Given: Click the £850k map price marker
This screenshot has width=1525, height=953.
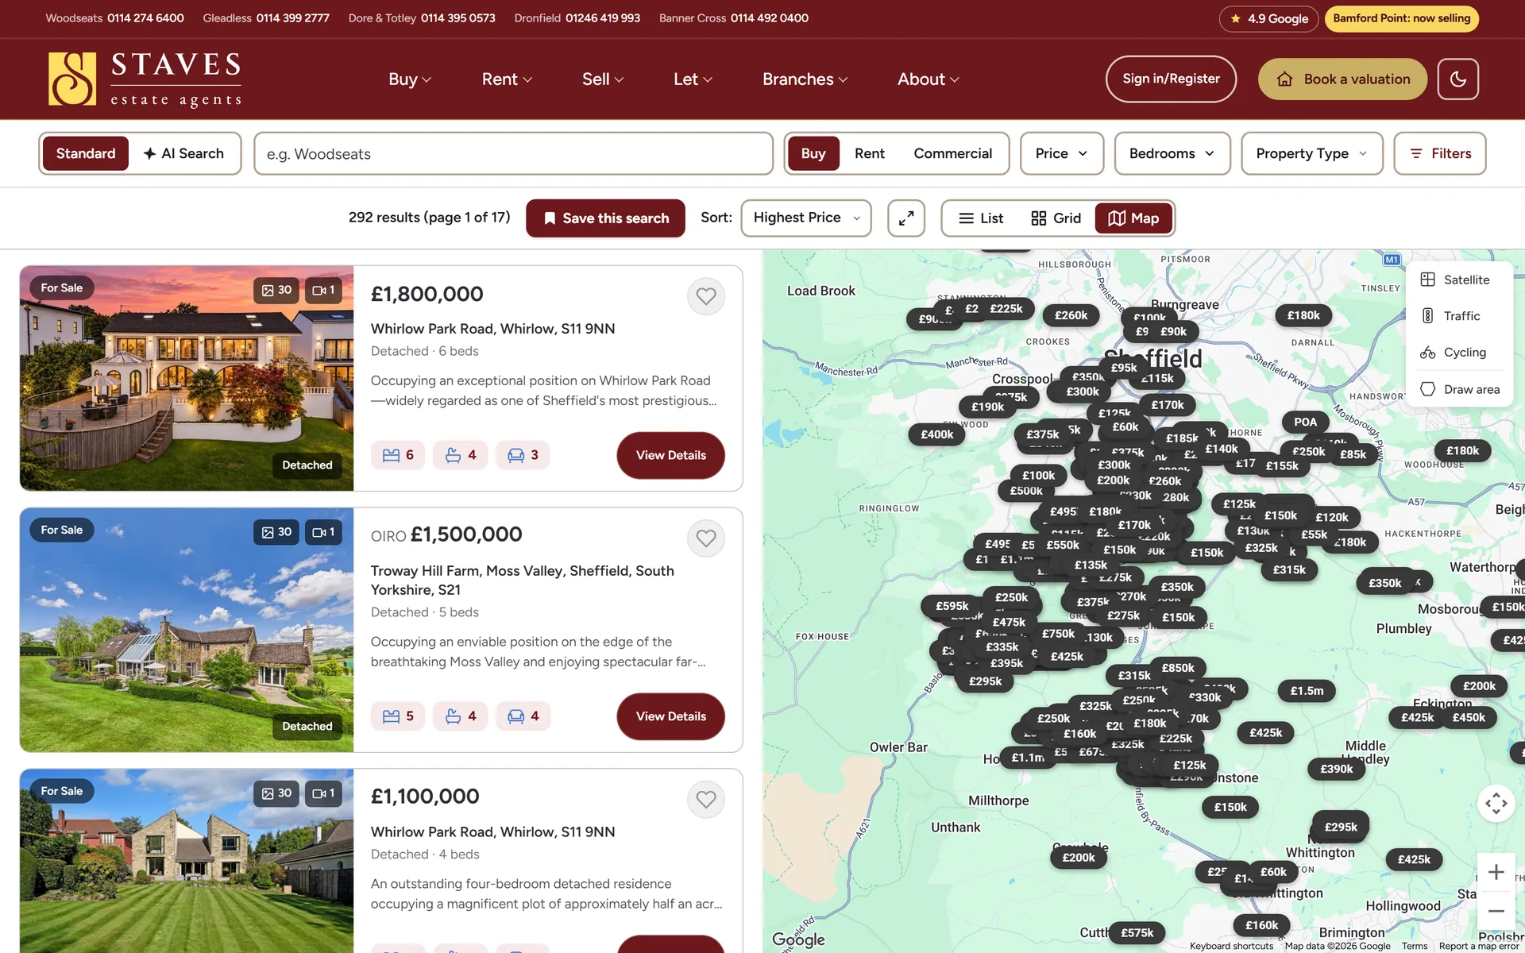Looking at the screenshot, I should point(1177,668).
